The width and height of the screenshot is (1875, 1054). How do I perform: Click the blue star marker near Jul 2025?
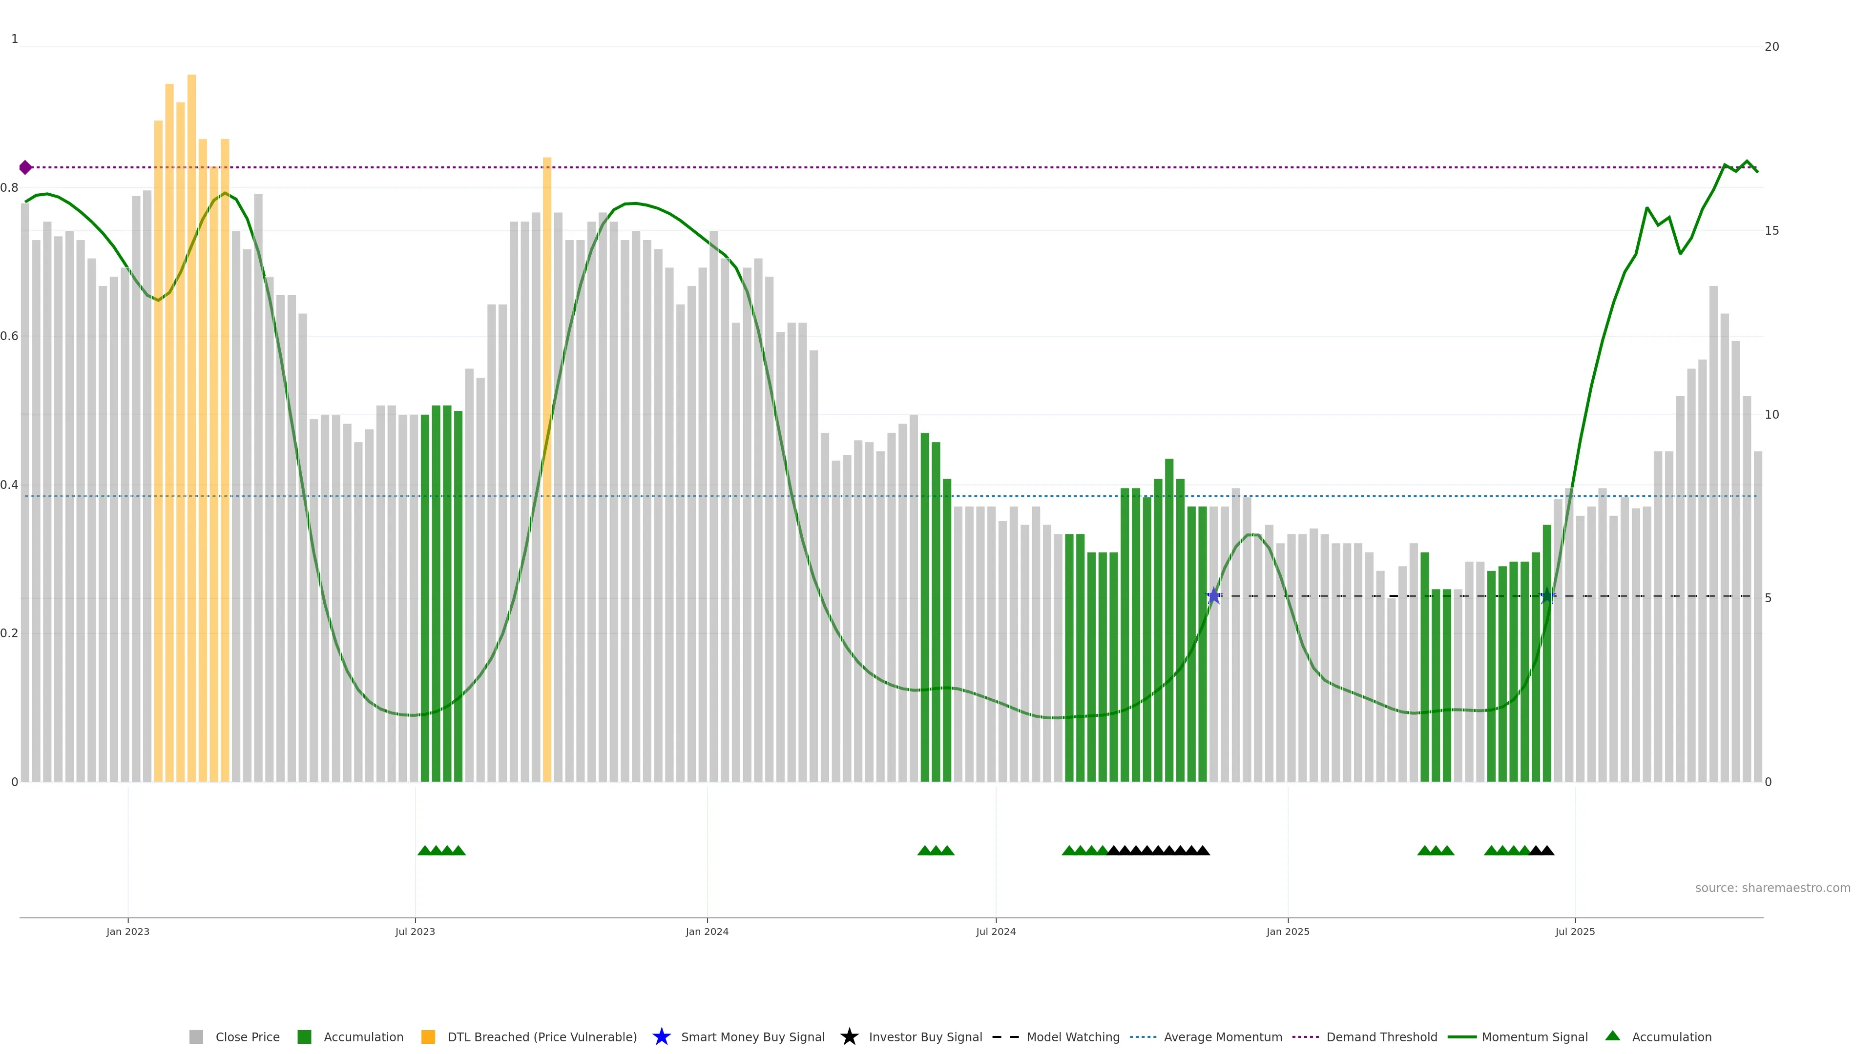tap(1547, 596)
